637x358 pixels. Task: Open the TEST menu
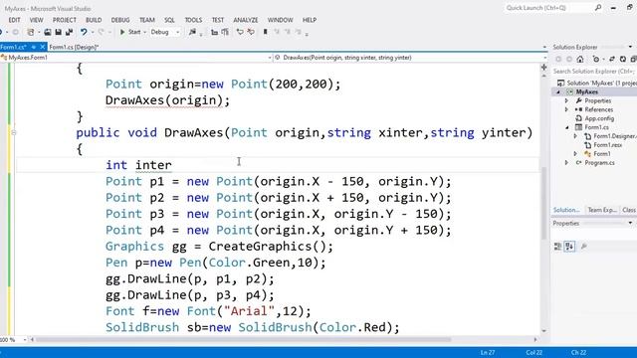(x=218, y=20)
